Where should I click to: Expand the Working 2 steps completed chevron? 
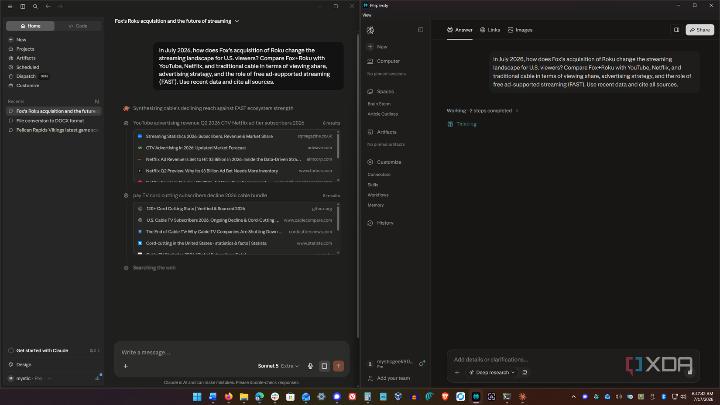517,111
